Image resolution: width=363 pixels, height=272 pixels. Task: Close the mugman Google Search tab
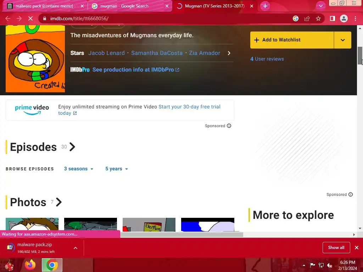pyautogui.click(x=167, y=6)
